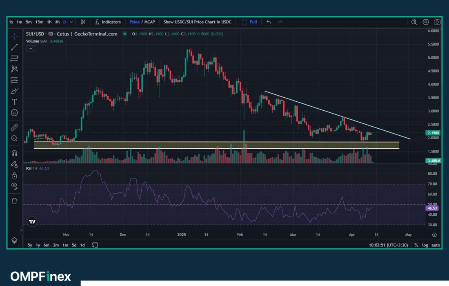The image size is (449, 286).
Task: Select the trend line drawing tool
Action: (14, 47)
